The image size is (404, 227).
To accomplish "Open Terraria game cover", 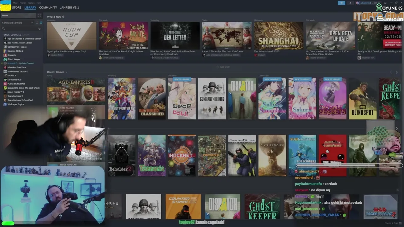I will 151,155.
